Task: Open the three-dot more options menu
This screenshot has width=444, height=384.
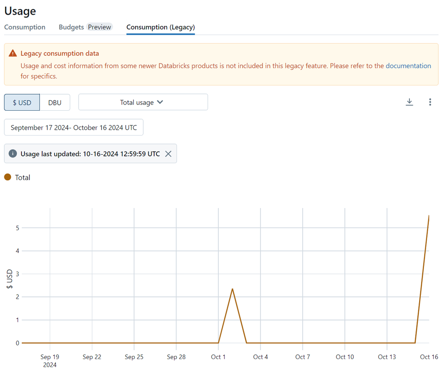Action: (430, 102)
